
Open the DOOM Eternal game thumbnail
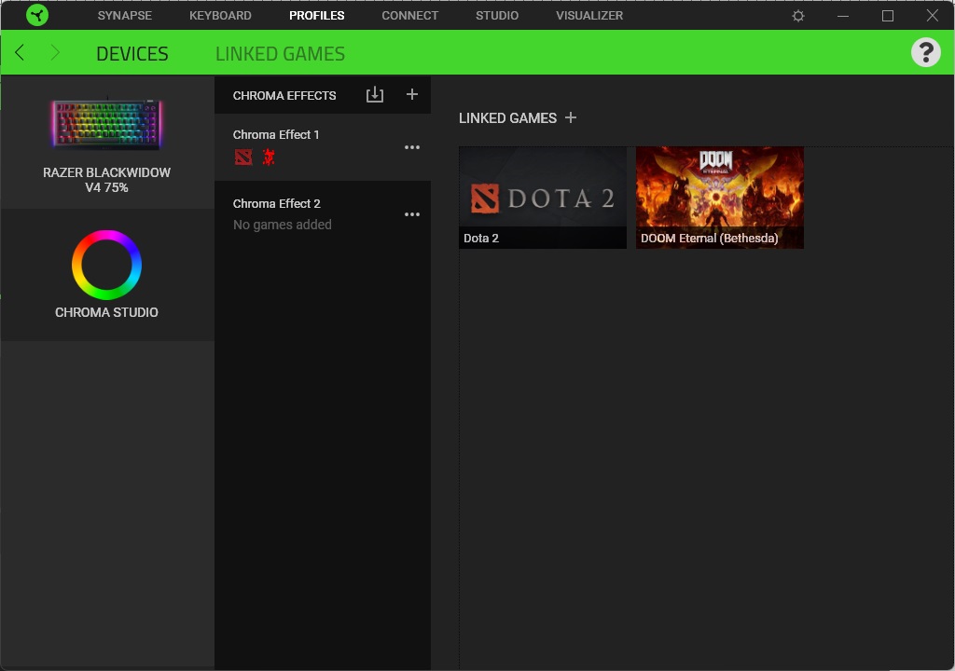(x=720, y=198)
